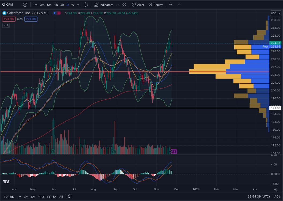Set the range to YTD
This screenshot has height=201, width=283.
(x=41, y=197)
